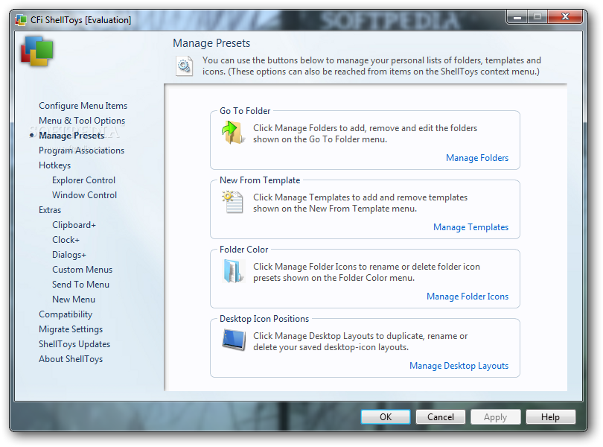Open Explorer Control settings
The width and height of the screenshot is (603, 447).
click(84, 180)
